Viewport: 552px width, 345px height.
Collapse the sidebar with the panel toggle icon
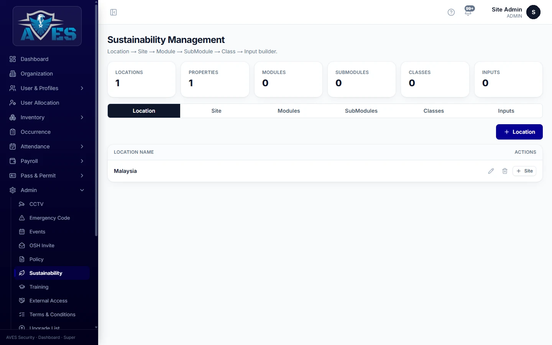[113, 12]
